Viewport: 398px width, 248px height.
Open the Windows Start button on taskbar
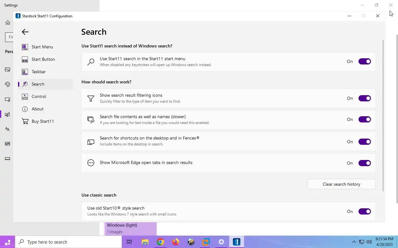point(8,242)
